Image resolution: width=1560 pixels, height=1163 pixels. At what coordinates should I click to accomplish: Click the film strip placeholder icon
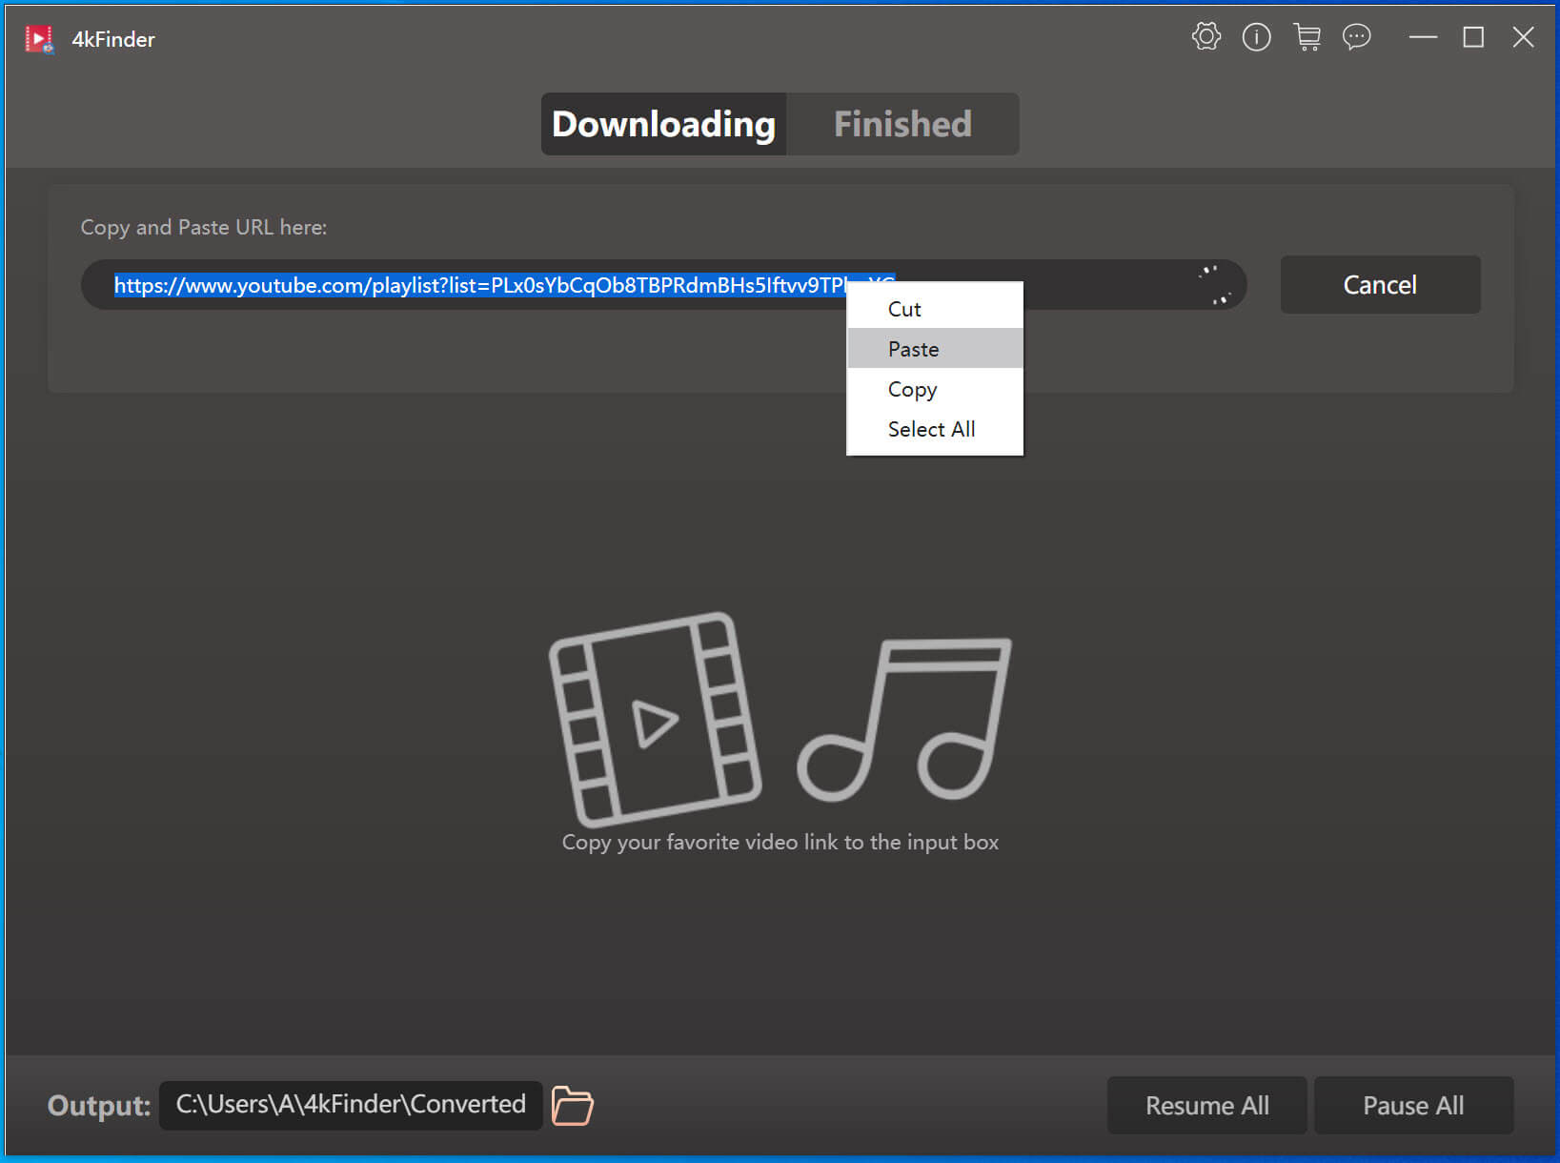655,720
